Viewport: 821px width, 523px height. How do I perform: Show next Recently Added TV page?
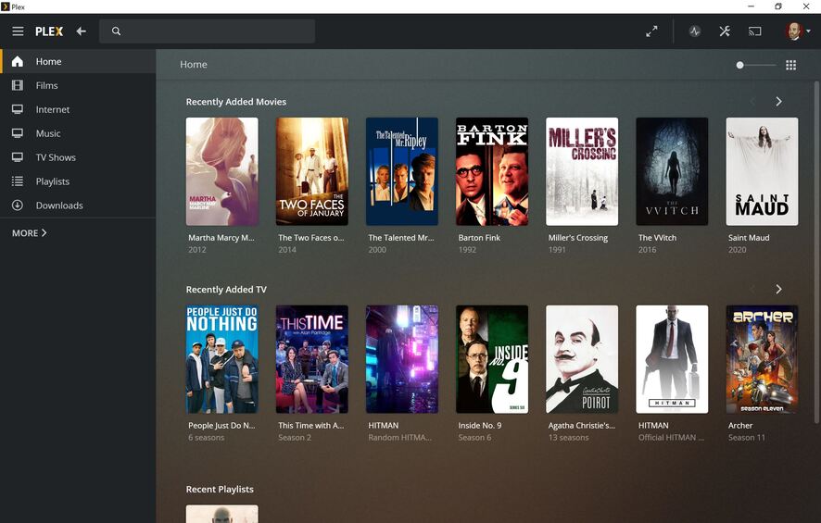tap(778, 289)
